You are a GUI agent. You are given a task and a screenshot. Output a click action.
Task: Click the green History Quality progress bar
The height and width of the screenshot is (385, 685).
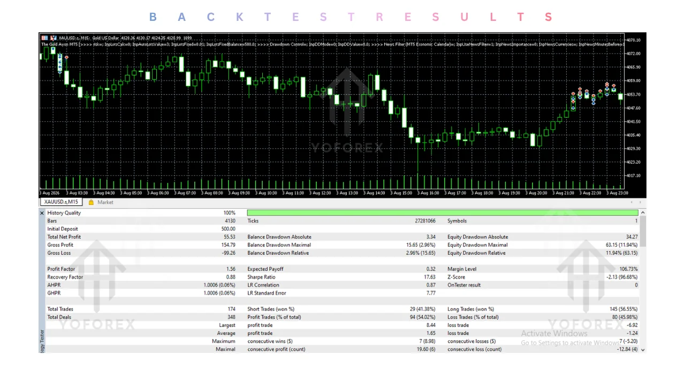443,213
